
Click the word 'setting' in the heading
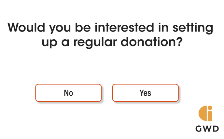193,28
